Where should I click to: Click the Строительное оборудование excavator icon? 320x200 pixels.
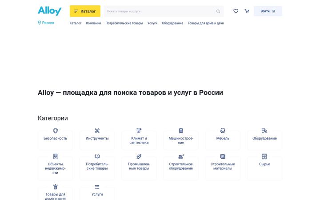[181, 156]
